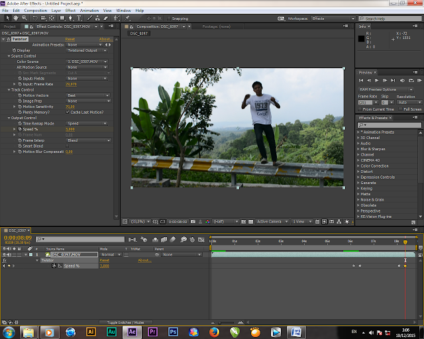Click the Premiere Pro taskbar icon

[x=152, y=331]
